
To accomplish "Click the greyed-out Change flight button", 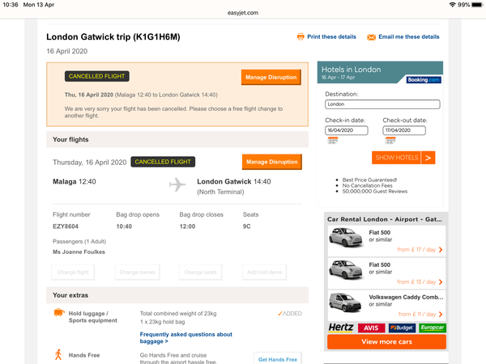I will (73, 272).
